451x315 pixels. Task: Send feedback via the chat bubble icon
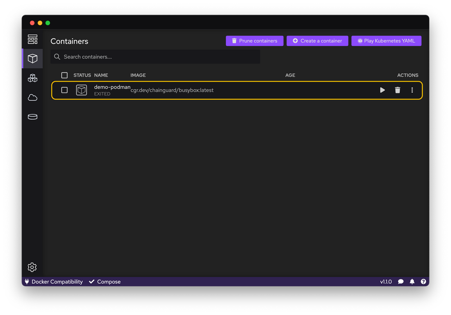coord(400,281)
